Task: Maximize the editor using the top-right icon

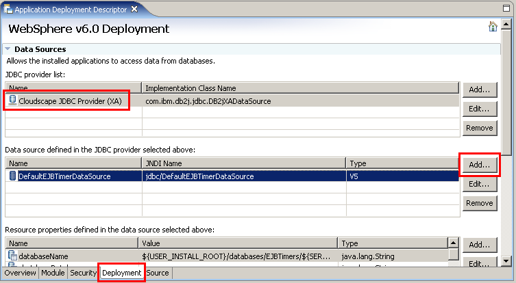Action: pos(506,8)
